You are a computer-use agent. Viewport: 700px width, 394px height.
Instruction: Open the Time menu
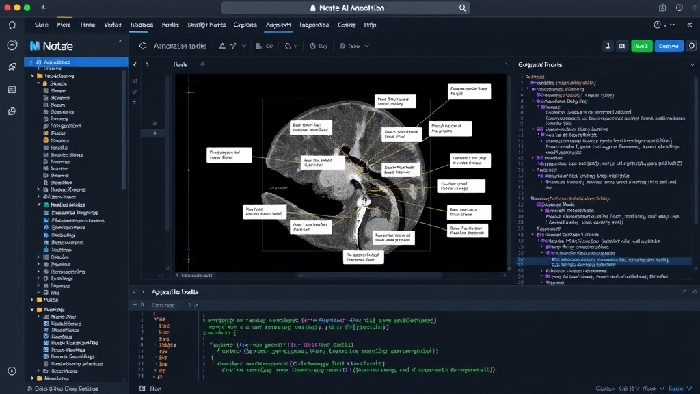tap(87, 25)
